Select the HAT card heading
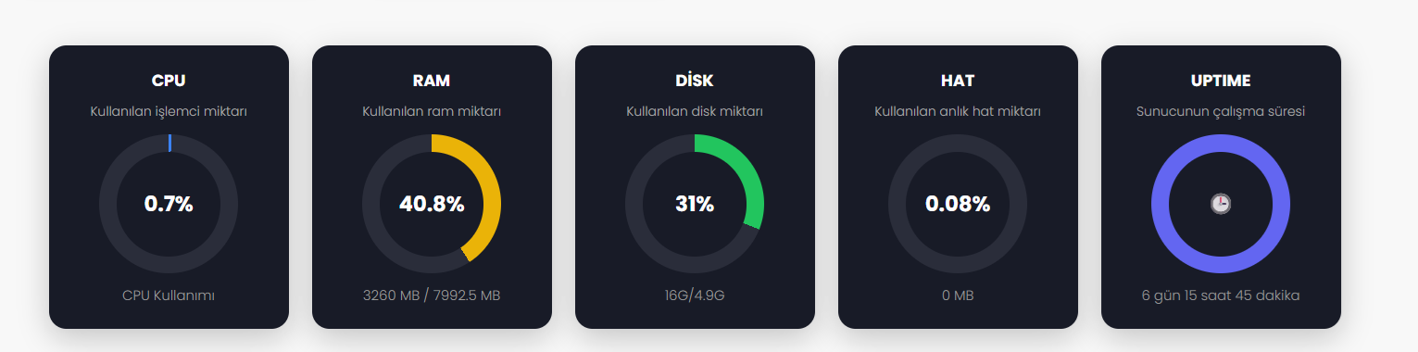1418x352 pixels. coord(958,81)
